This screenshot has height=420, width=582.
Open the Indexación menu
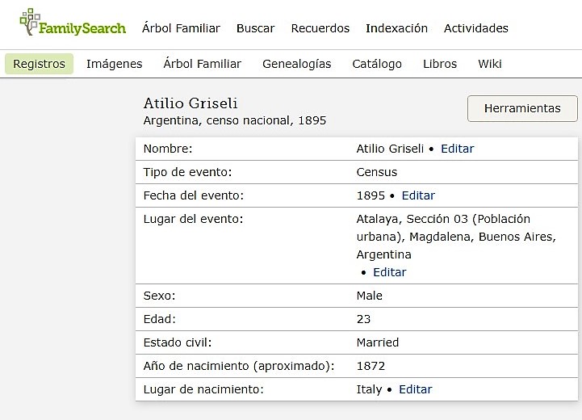(x=396, y=28)
